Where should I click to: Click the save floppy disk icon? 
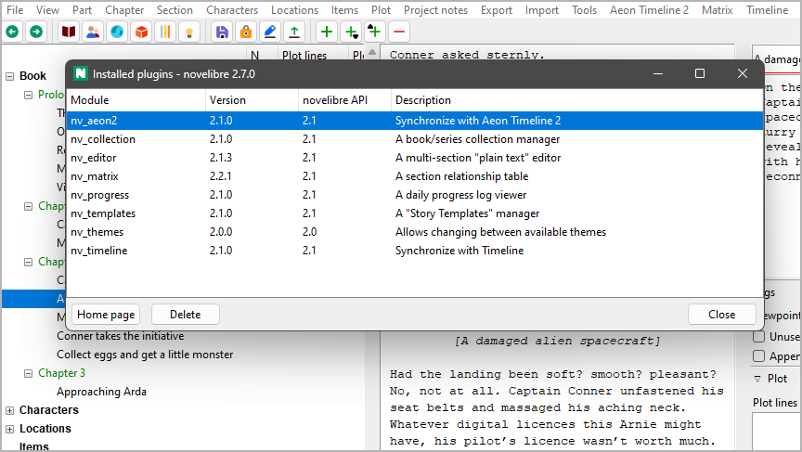pos(222,32)
